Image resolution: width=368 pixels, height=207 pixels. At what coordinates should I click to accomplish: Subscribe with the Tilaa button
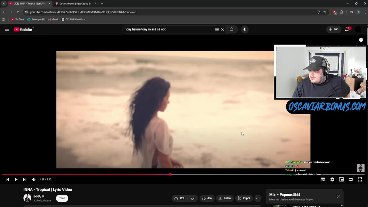(x=62, y=198)
